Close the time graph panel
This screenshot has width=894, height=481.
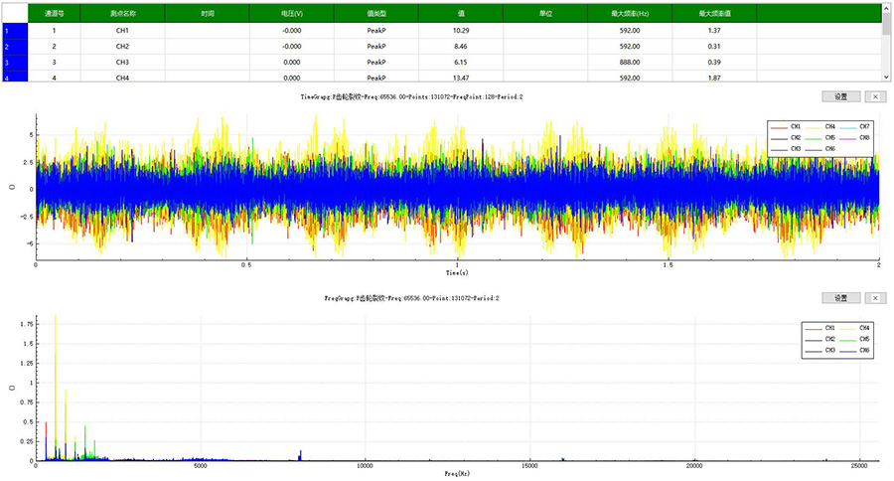874,96
